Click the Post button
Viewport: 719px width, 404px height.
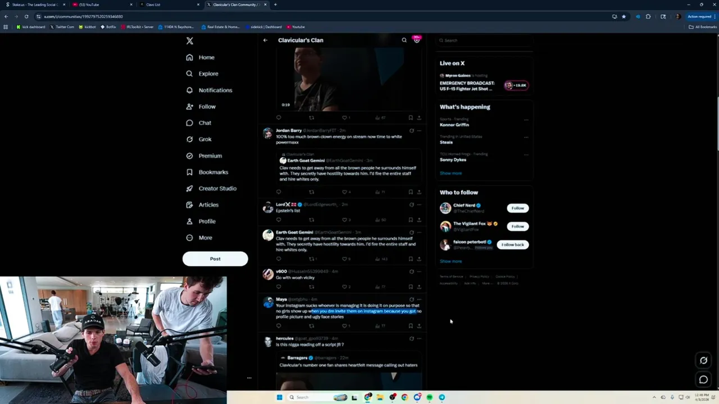[x=215, y=259]
